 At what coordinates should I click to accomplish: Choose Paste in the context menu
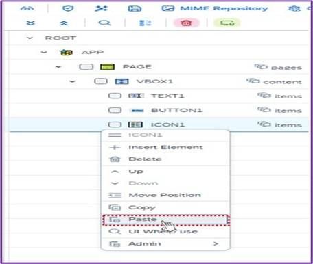click(x=165, y=220)
